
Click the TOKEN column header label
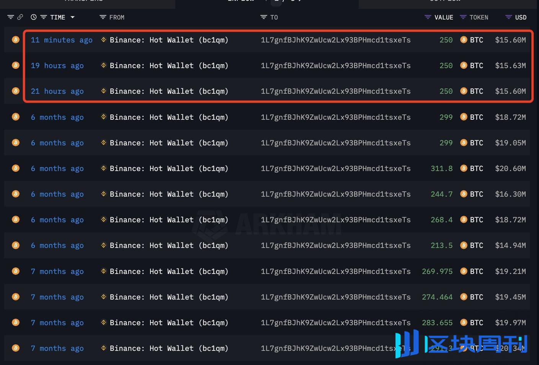[479, 17]
